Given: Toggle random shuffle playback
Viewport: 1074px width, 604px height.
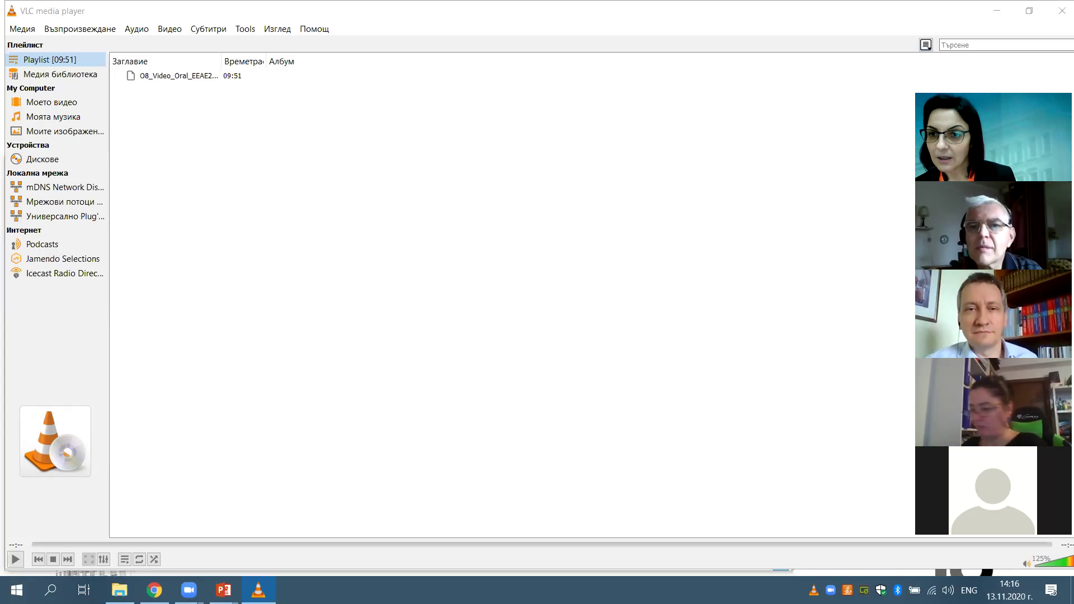Looking at the screenshot, I should (154, 559).
